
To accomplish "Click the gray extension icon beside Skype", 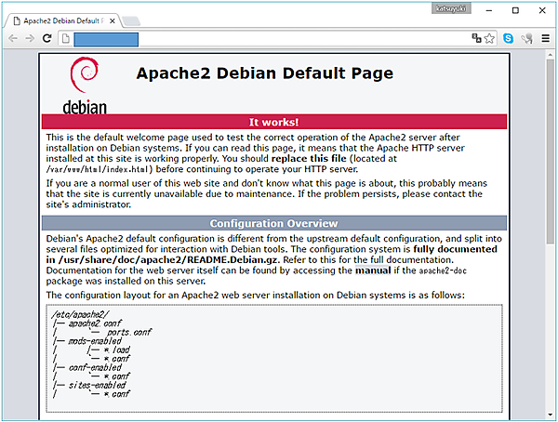I will [526, 38].
